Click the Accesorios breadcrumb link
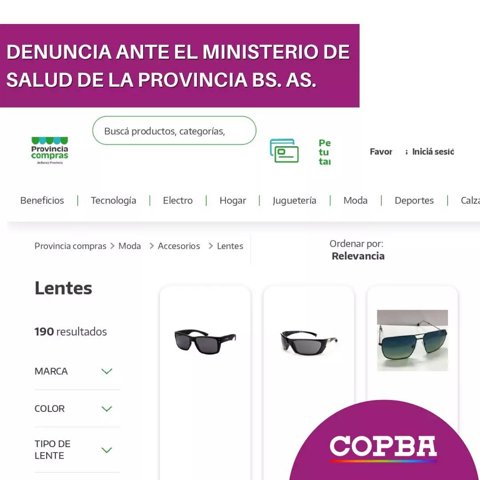The image size is (480, 480). click(179, 246)
